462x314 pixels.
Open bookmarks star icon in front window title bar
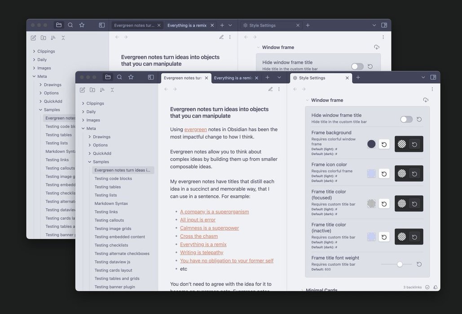tap(131, 77)
